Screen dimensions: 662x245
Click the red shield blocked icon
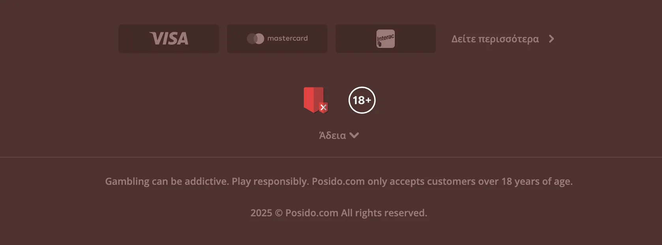click(x=315, y=100)
